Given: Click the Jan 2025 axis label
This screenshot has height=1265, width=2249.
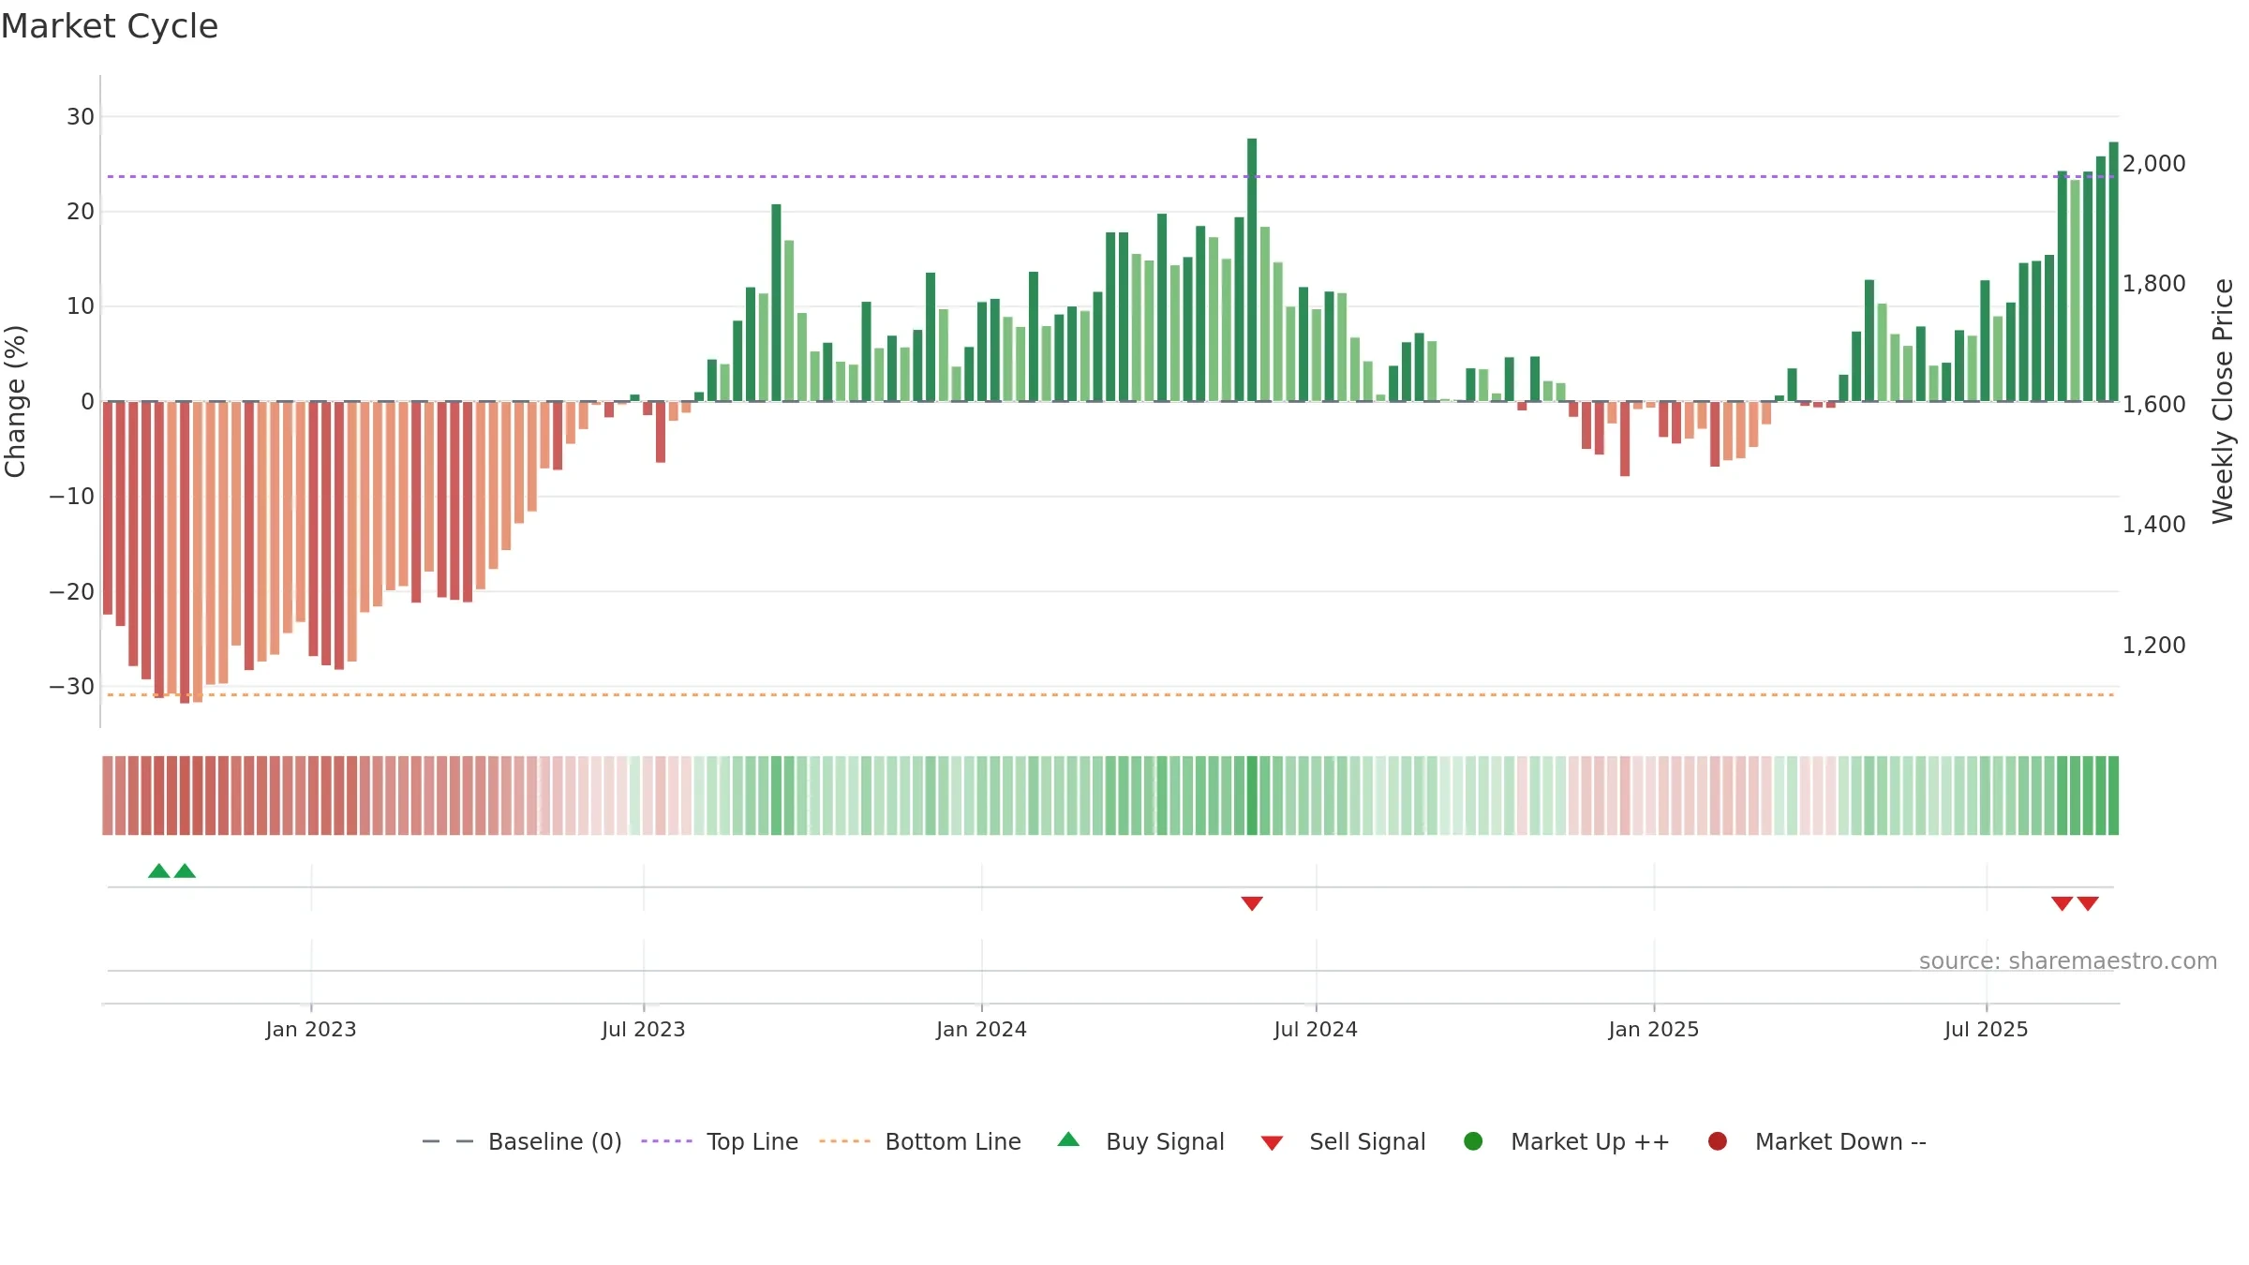Looking at the screenshot, I should 1654,1029.
